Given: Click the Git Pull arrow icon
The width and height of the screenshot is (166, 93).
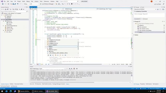Looking at the screenshot, I should pos(158,9).
